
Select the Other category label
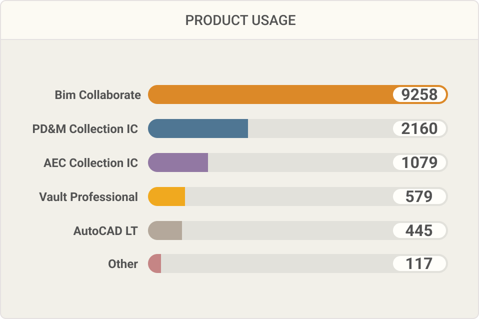pos(123,263)
